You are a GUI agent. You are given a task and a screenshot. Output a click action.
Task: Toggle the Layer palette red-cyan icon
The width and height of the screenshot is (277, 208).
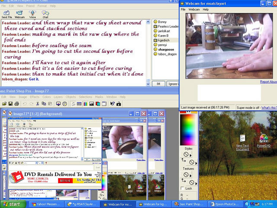(x=98, y=104)
